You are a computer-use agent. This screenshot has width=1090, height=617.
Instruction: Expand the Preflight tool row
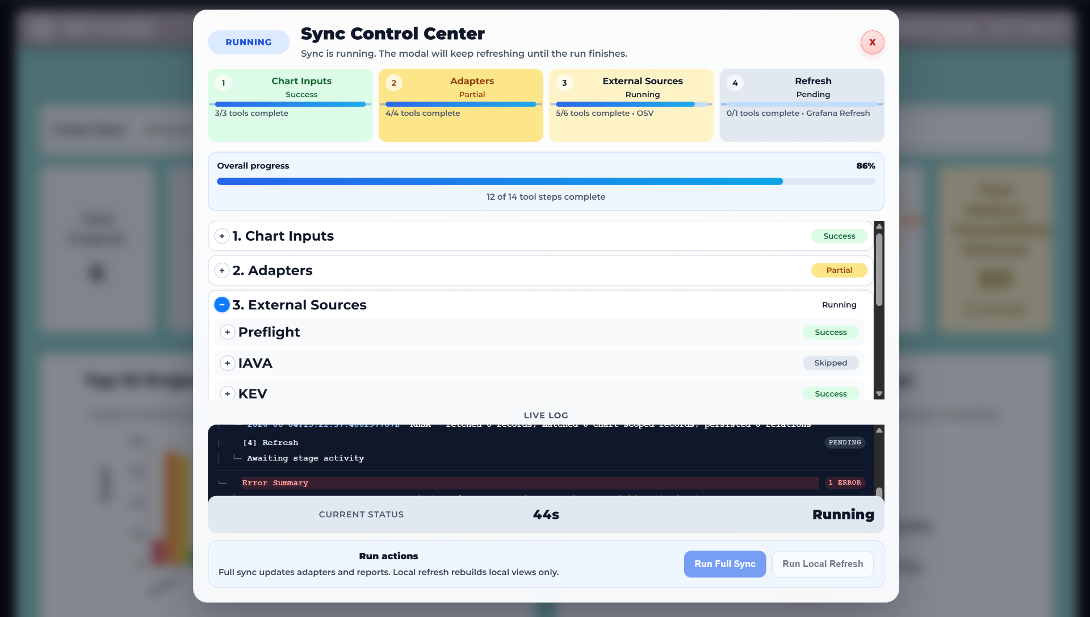[228, 332]
